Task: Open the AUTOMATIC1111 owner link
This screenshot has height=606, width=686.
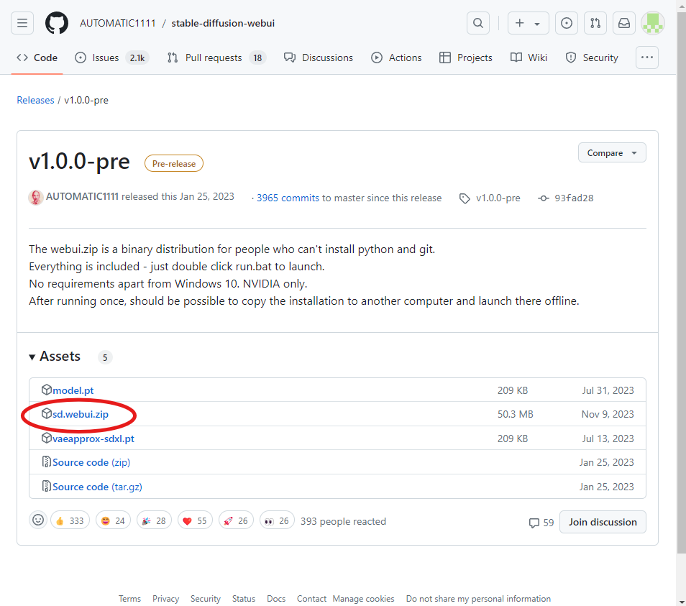Action: (x=118, y=23)
